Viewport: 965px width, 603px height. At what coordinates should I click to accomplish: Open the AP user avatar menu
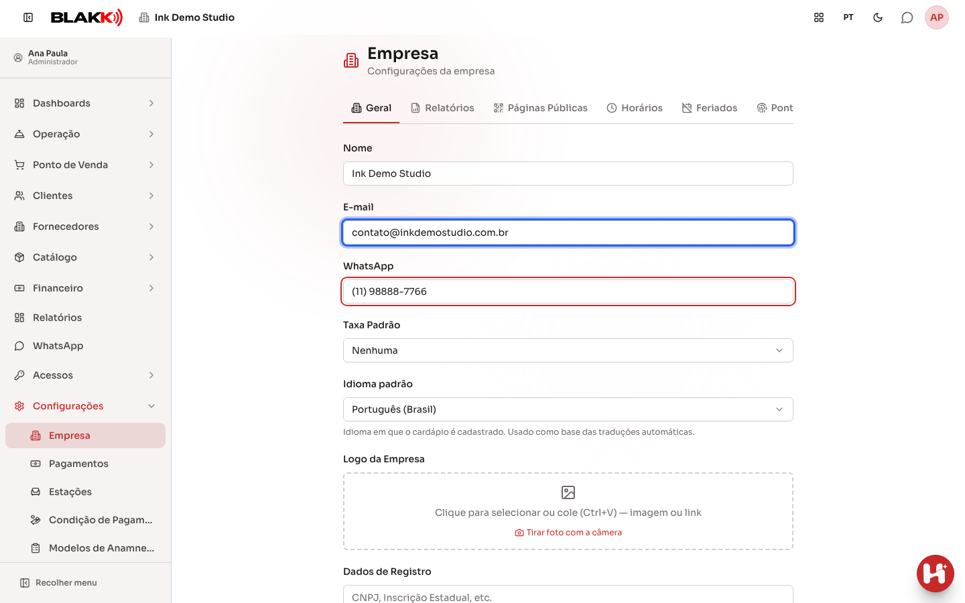pos(937,17)
